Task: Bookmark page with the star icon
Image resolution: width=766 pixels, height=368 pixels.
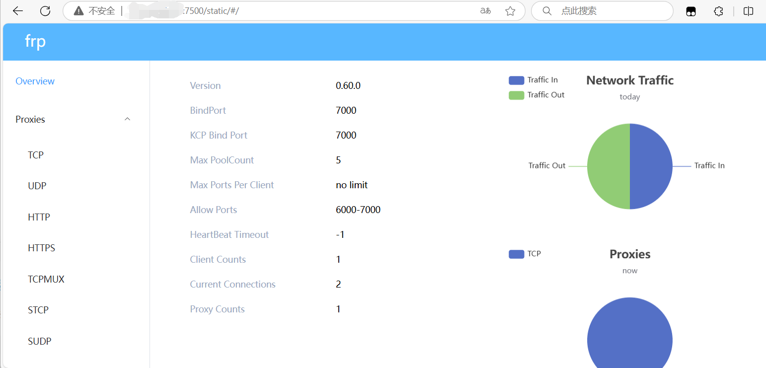Action: point(510,11)
